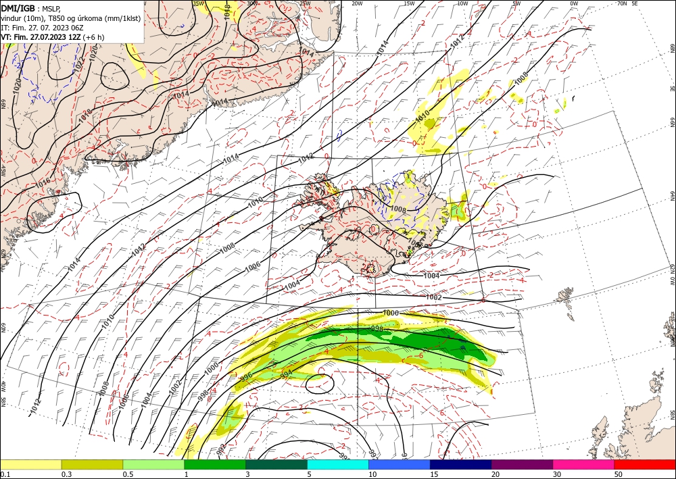Select the light green 0.5–1 legend band
Screen dimensions: 676x479
pos(153,464)
